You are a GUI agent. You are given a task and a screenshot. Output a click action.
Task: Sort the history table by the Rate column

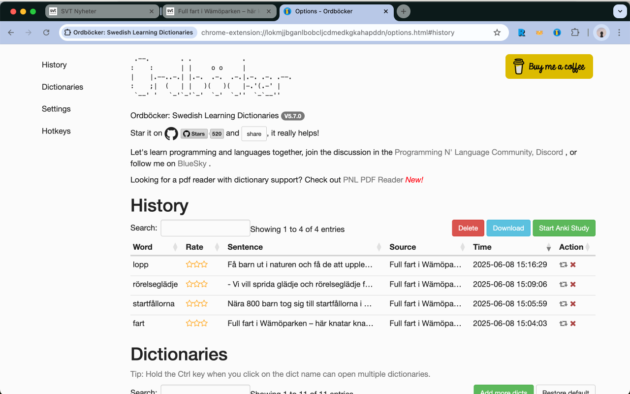point(202,247)
